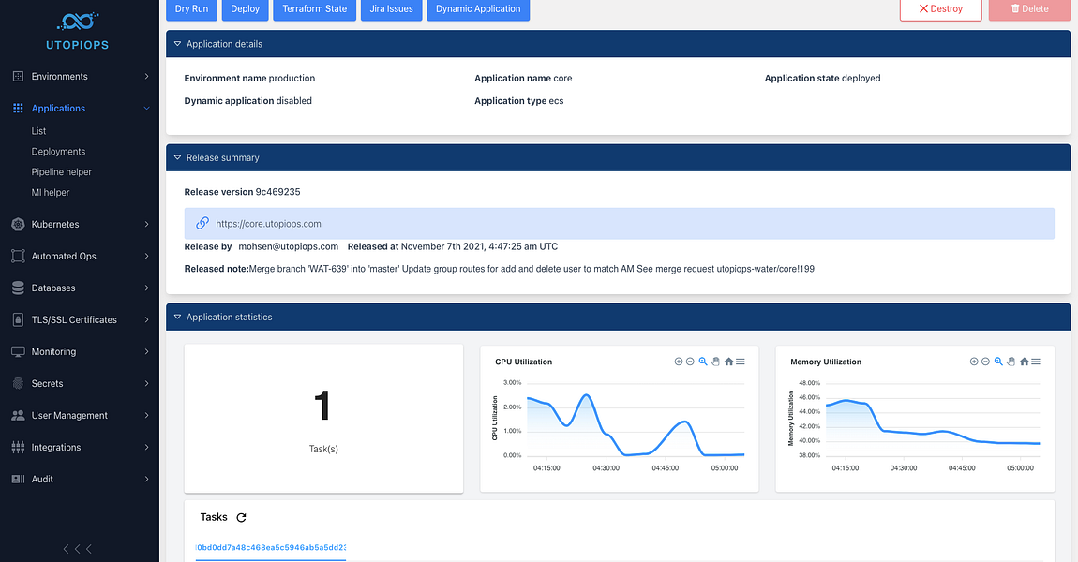Expand the Automated Ops chevron
This screenshot has width=1078, height=562.
click(146, 256)
